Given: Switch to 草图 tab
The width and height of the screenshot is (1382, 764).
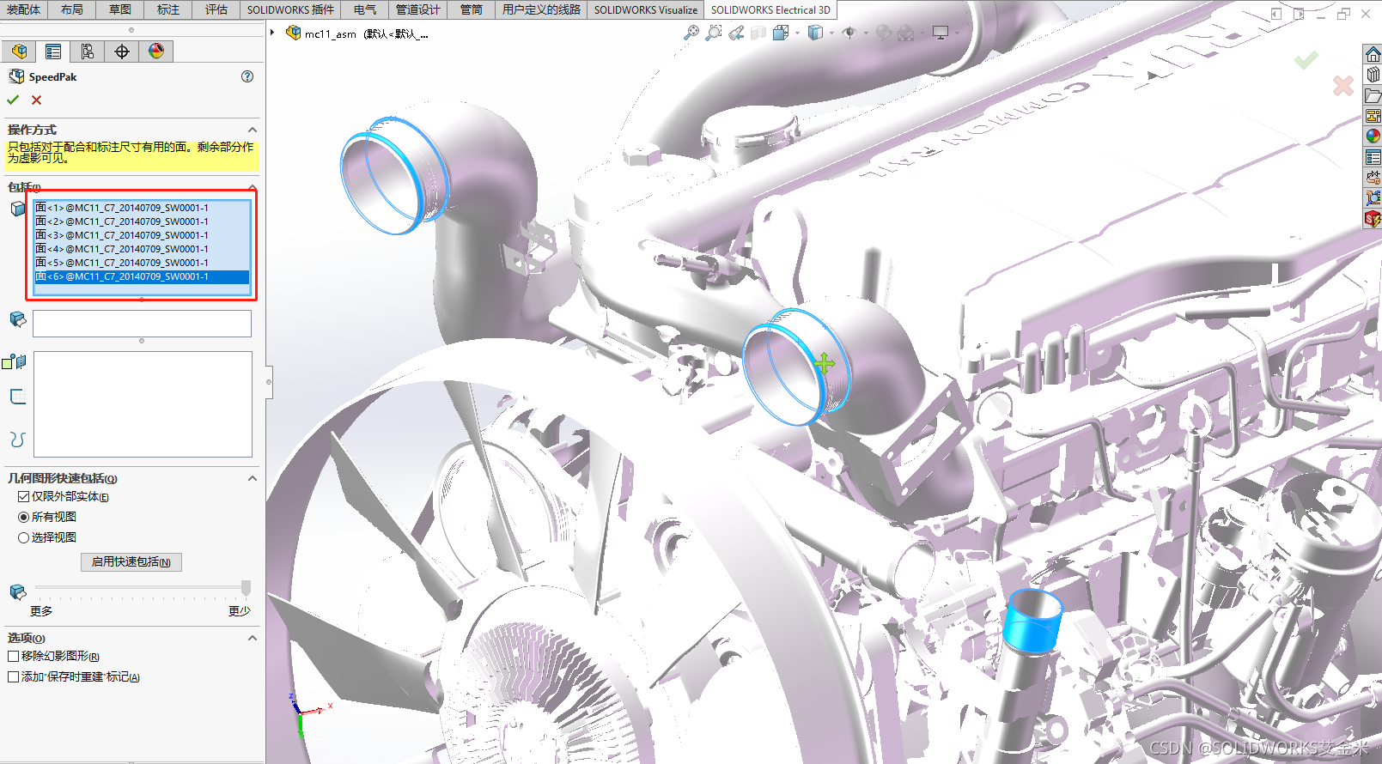Looking at the screenshot, I should 120,9.
